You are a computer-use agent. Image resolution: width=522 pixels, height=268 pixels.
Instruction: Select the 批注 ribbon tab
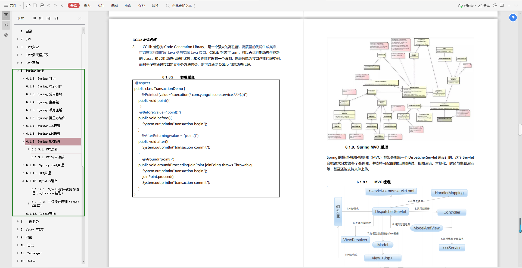[101, 5]
